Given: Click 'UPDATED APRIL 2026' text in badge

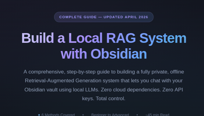Looking at the screenshot, I should coord(126,17).
